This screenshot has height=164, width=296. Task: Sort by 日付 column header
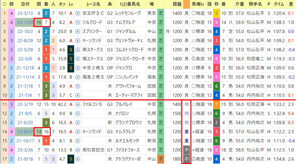pos(25,4)
